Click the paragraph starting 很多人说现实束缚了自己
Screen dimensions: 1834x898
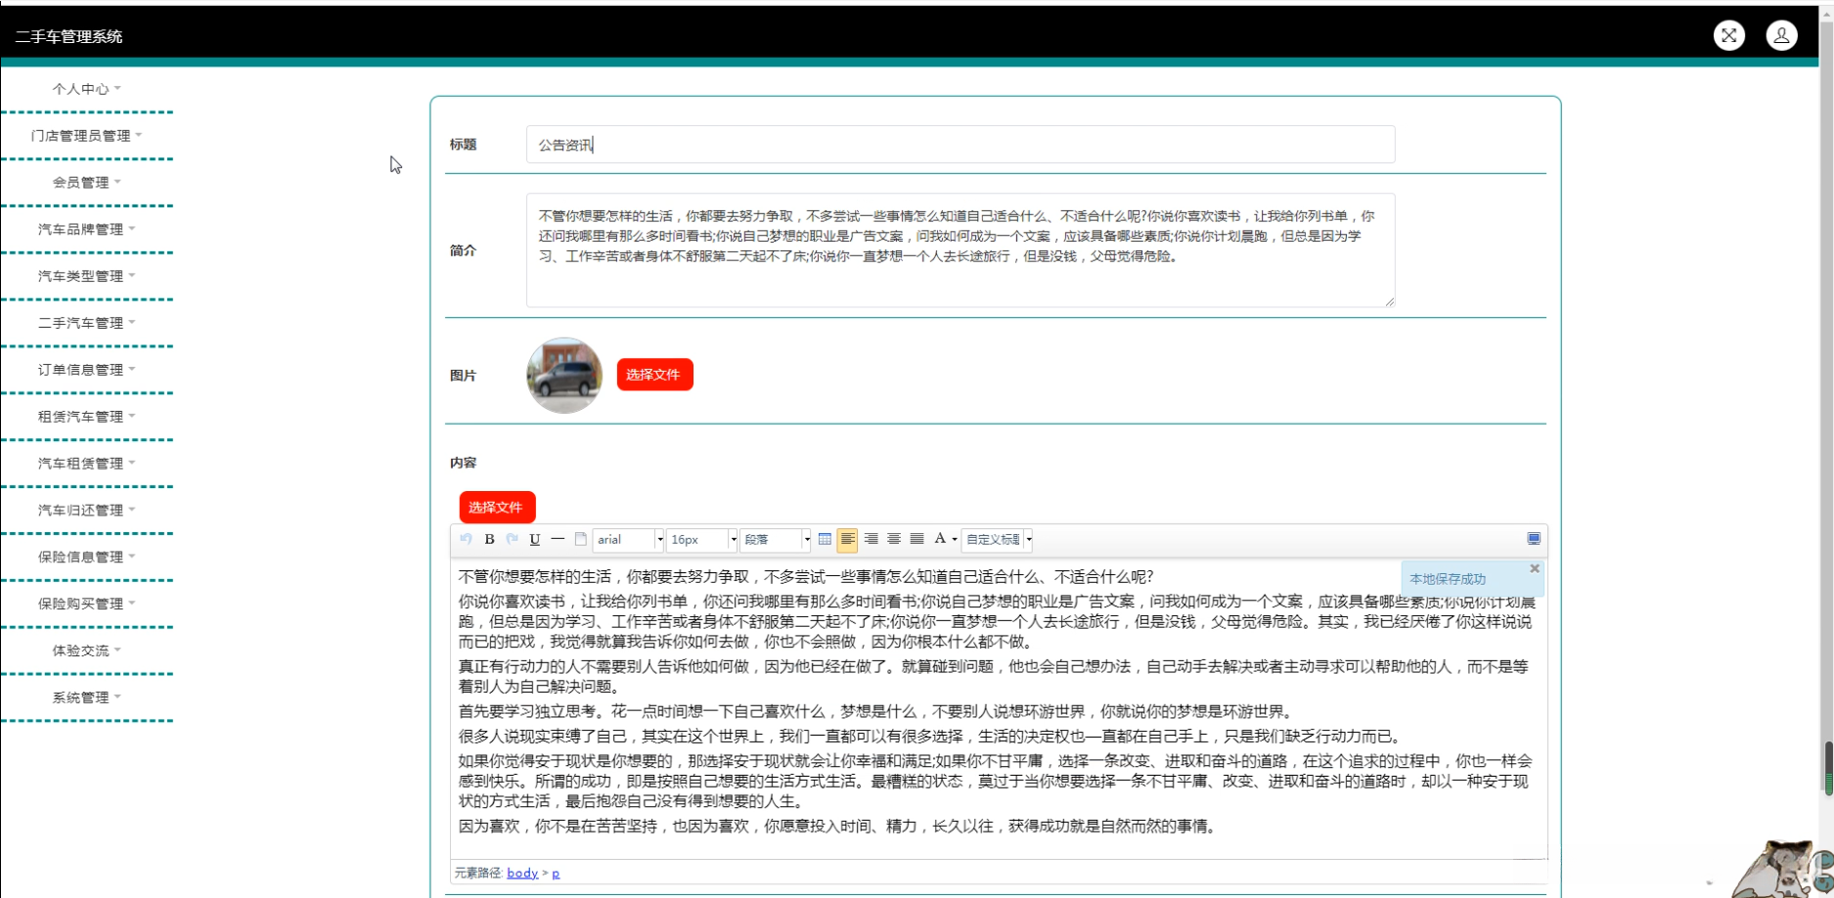[x=931, y=737]
